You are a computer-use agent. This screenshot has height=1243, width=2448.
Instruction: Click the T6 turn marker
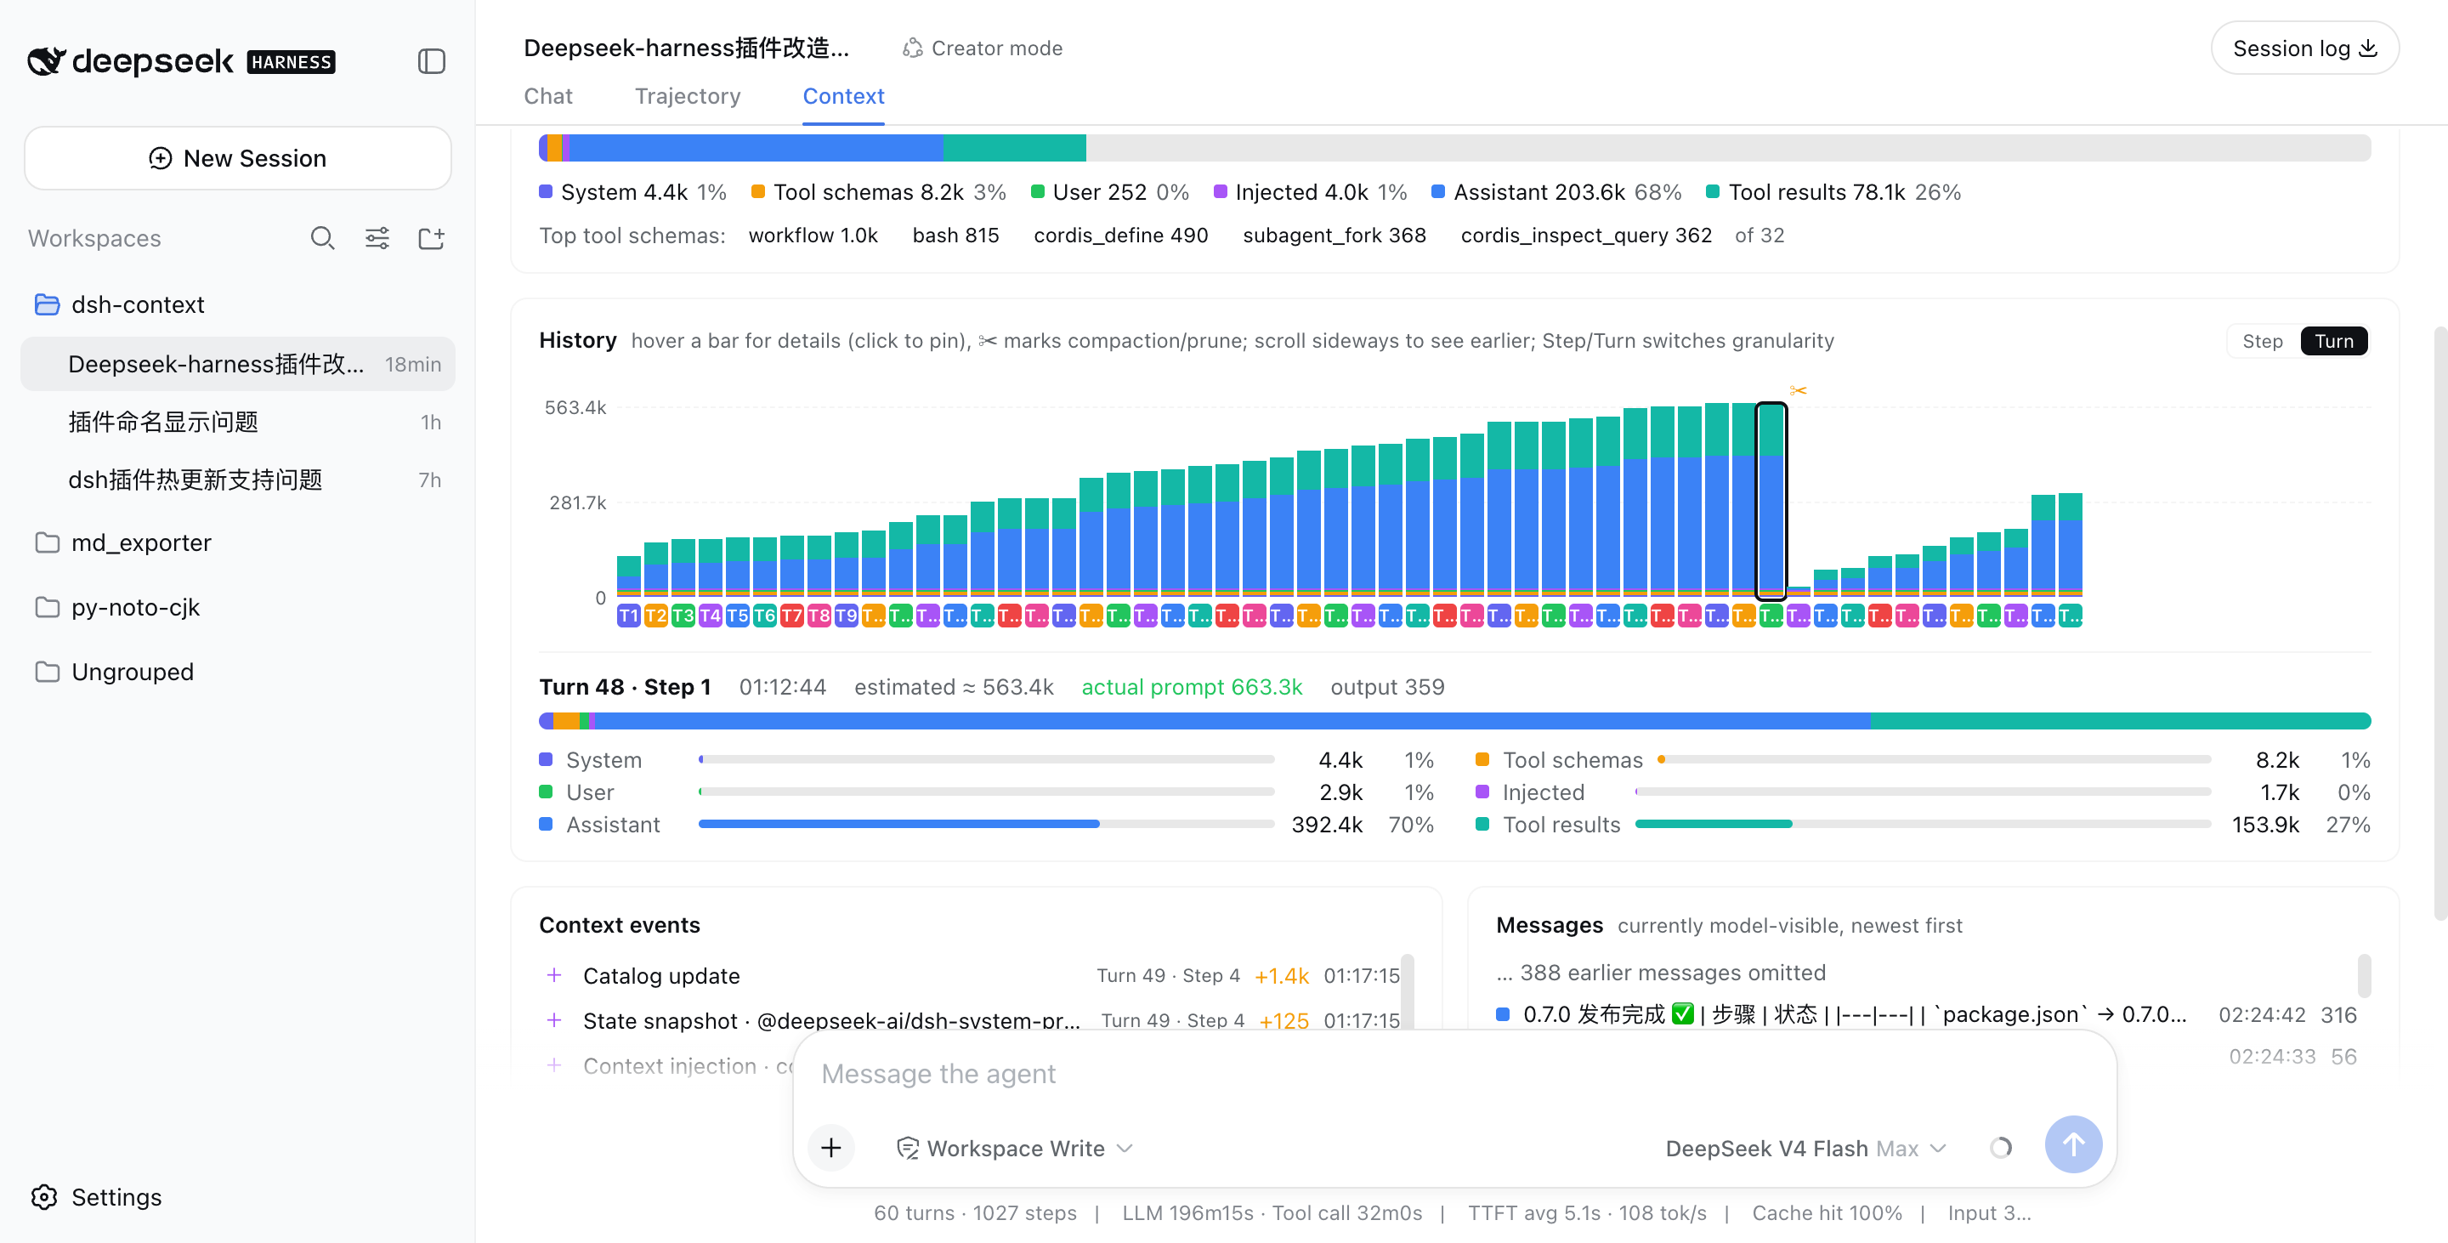(x=764, y=615)
